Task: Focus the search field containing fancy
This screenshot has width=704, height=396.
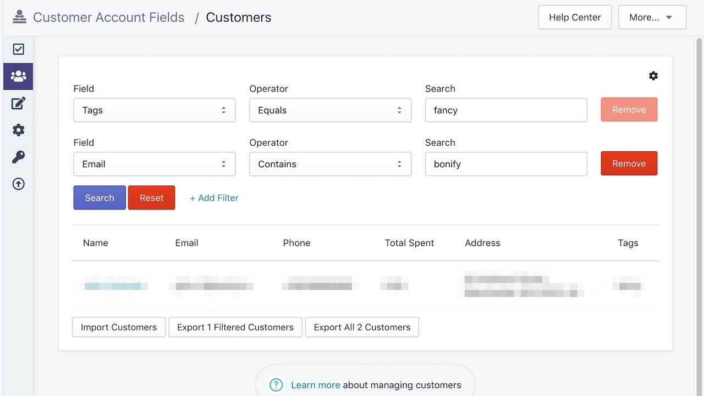Action: [506, 110]
